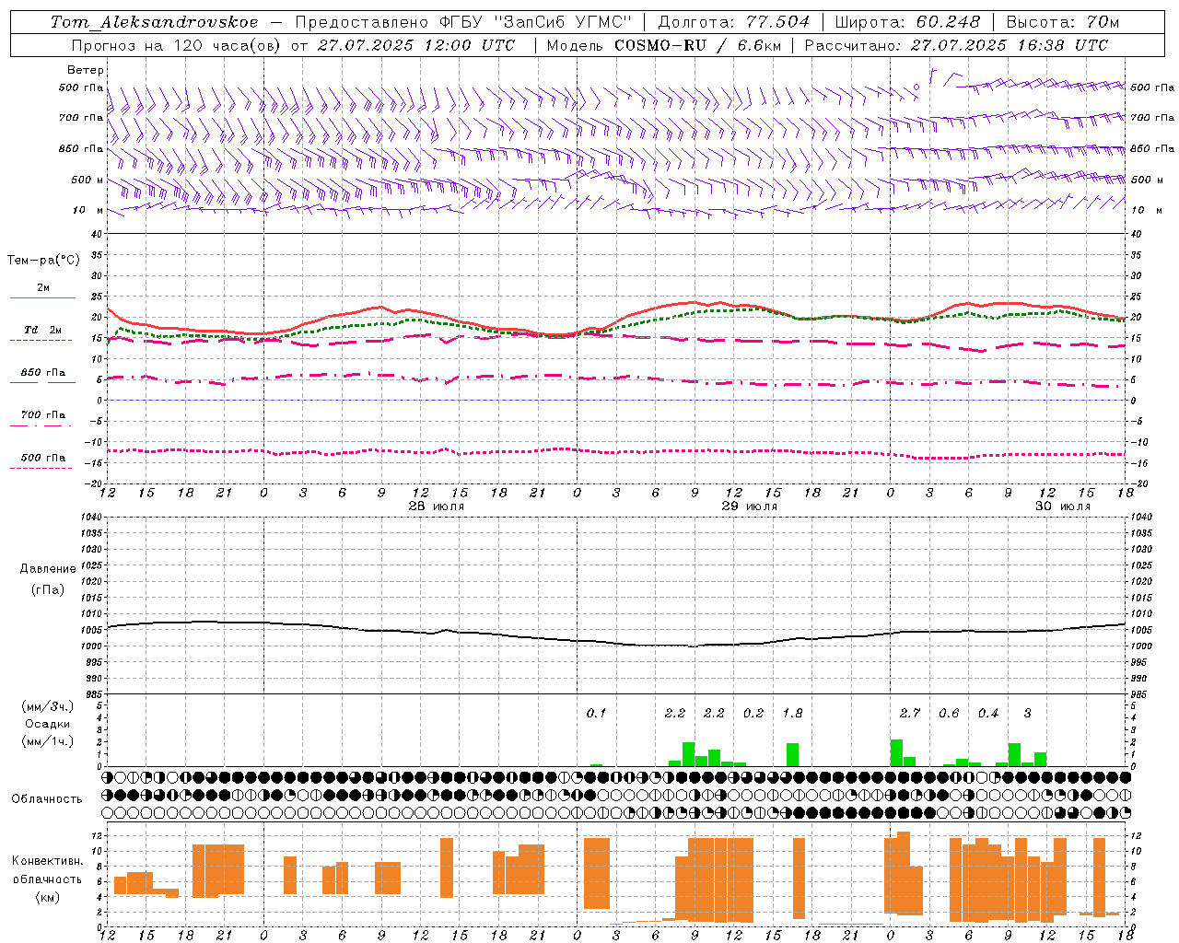Viewport: 1179px width, 943px height.
Task: Click the small green bar beneath 0.1
Action: [596, 764]
